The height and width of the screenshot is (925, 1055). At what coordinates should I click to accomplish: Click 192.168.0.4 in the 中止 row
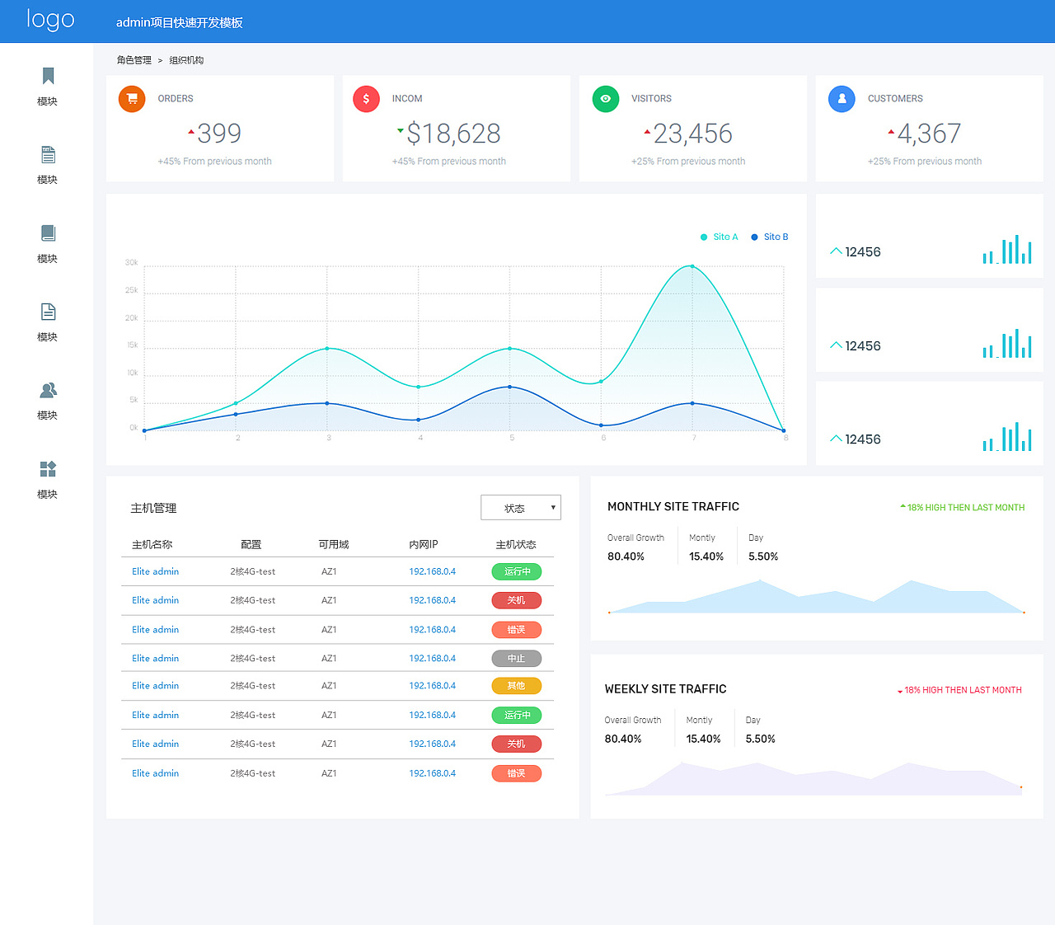click(433, 658)
